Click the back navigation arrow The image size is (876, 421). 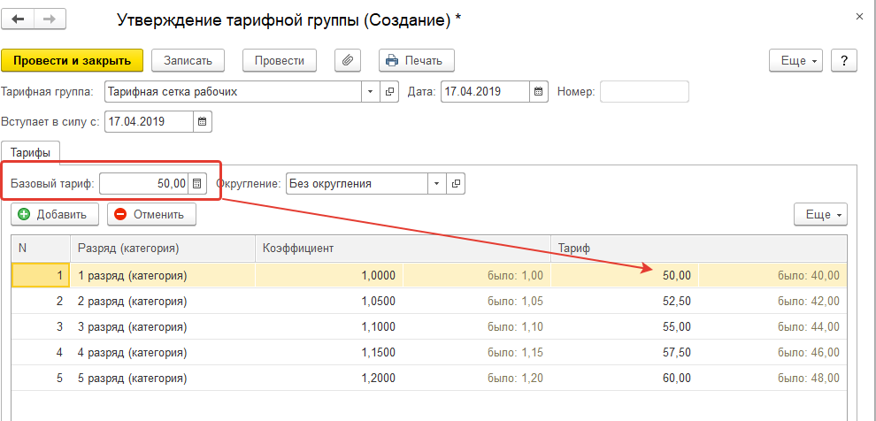click(19, 19)
